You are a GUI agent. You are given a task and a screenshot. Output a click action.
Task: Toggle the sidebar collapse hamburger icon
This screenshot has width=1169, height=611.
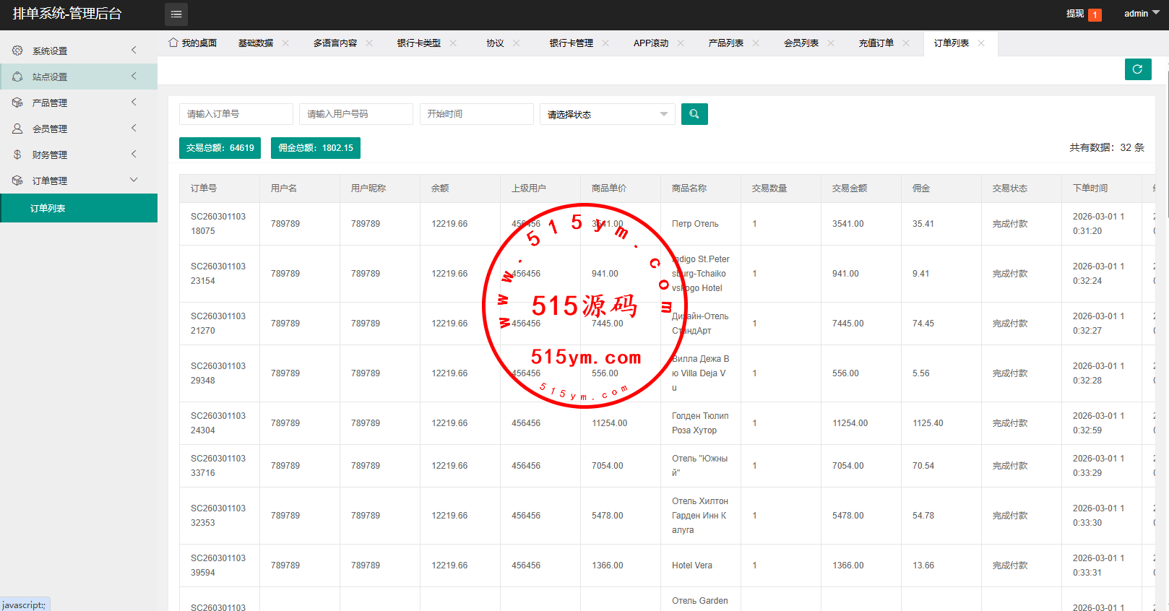176,14
